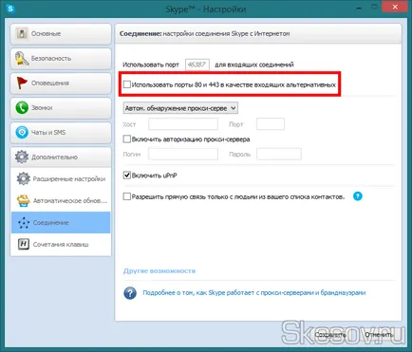Open link about Skype proxies and firewalls
412x352 pixels.
(254, 292)
